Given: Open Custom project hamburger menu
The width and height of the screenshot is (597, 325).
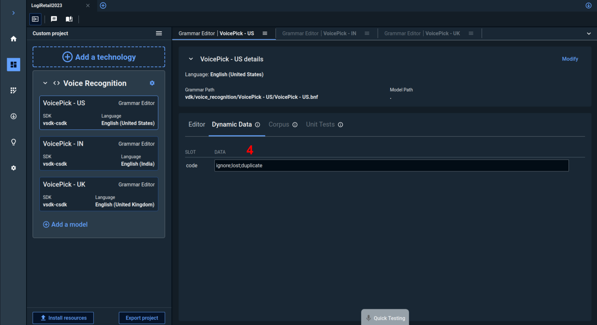Looking at the screenshot, I should coord(159,33).
